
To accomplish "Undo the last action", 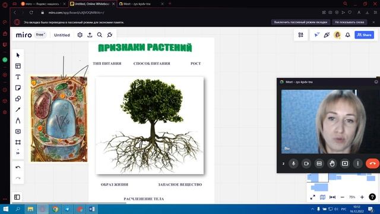I will tap(18, 168).
